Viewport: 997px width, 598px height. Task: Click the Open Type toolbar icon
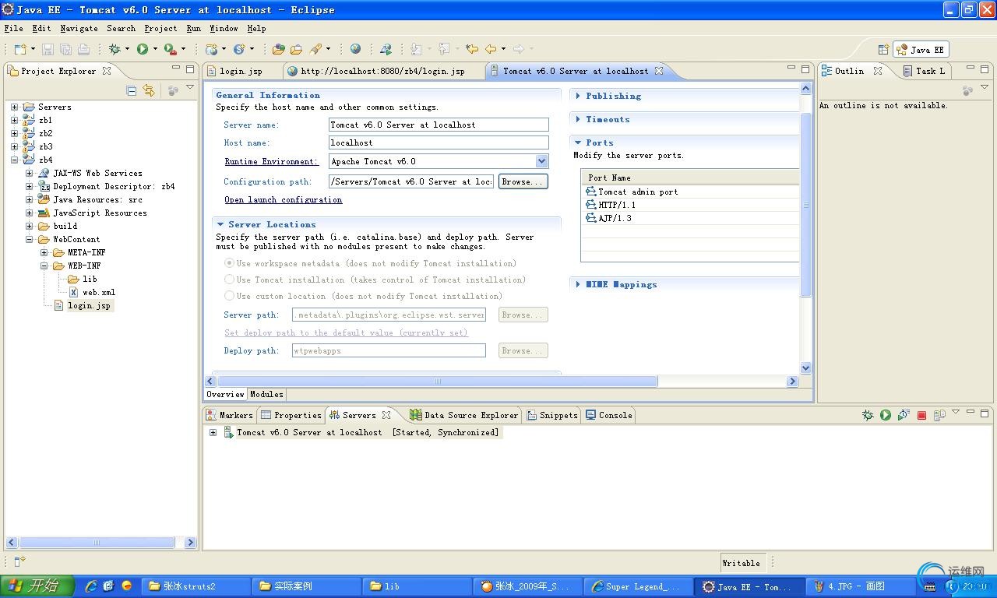pos(278,49)
